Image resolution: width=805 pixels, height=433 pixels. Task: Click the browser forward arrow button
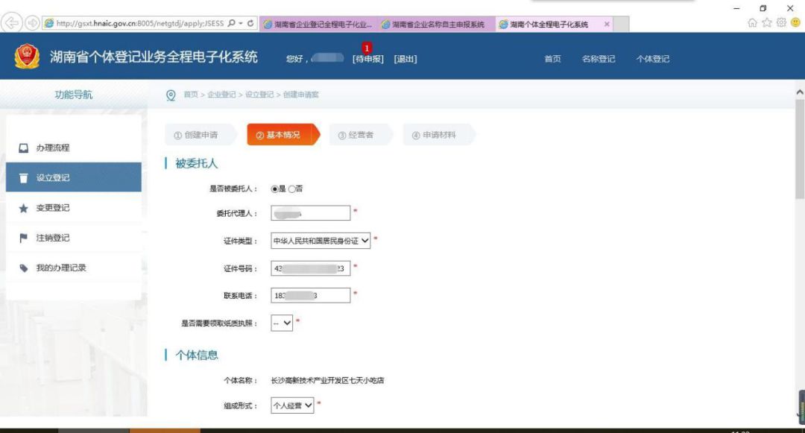(x=32, y=23)
